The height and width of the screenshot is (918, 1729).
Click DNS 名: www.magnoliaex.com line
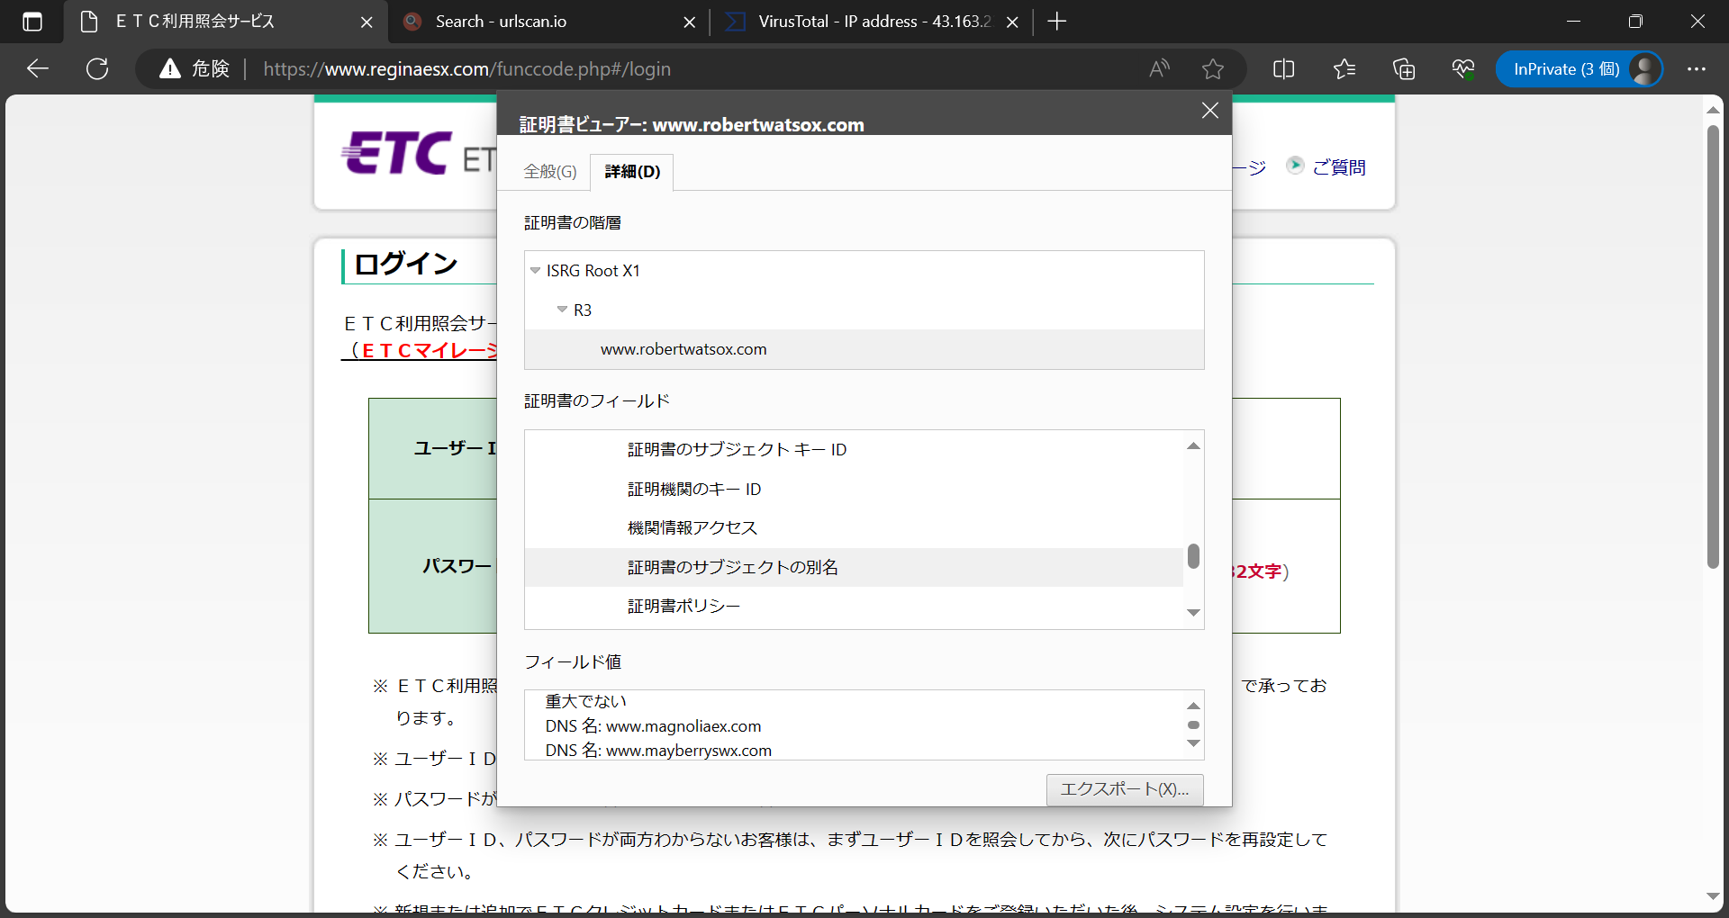pyautogui.click(x=653, y=726)
